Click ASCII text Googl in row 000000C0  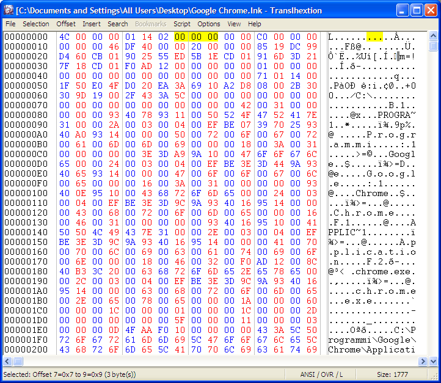[x=402, y=154]
